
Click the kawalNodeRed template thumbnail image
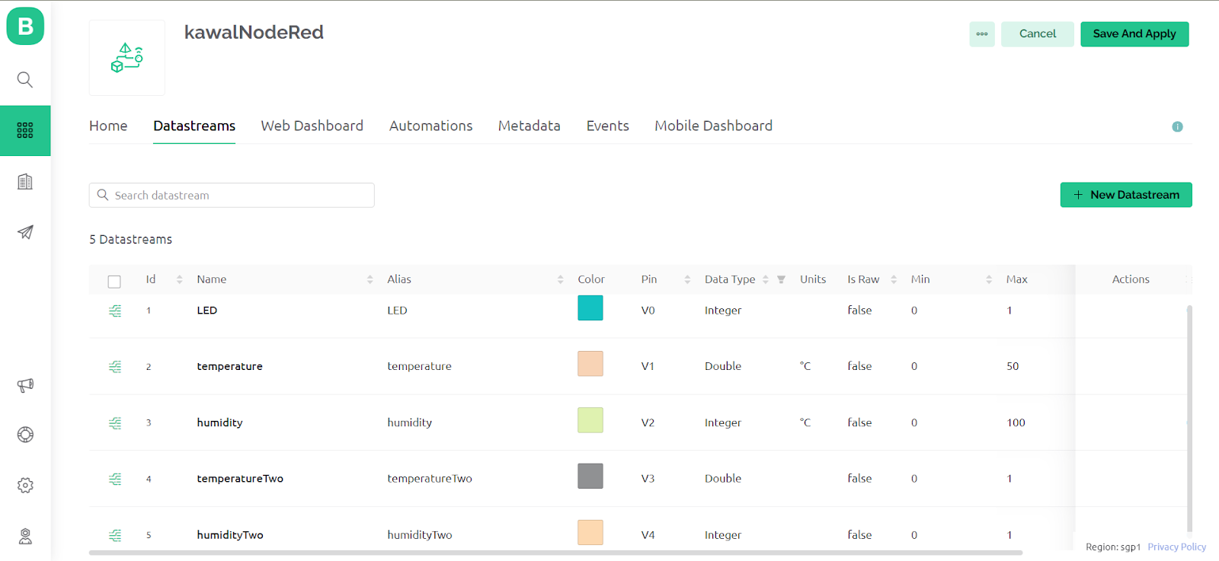pos(127,58)
